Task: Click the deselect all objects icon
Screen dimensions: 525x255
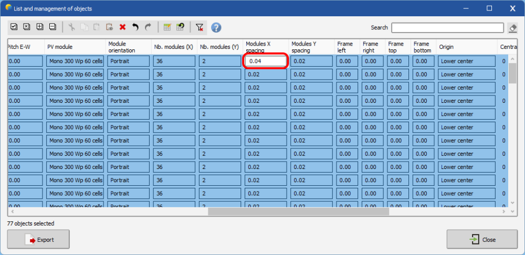Action: pos(27,27)
